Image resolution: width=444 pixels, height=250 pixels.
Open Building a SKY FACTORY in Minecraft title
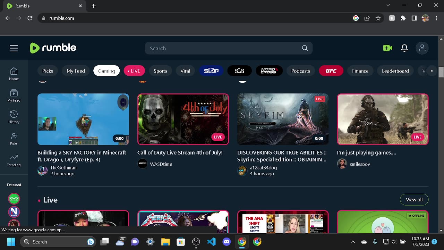coord(82,156)
